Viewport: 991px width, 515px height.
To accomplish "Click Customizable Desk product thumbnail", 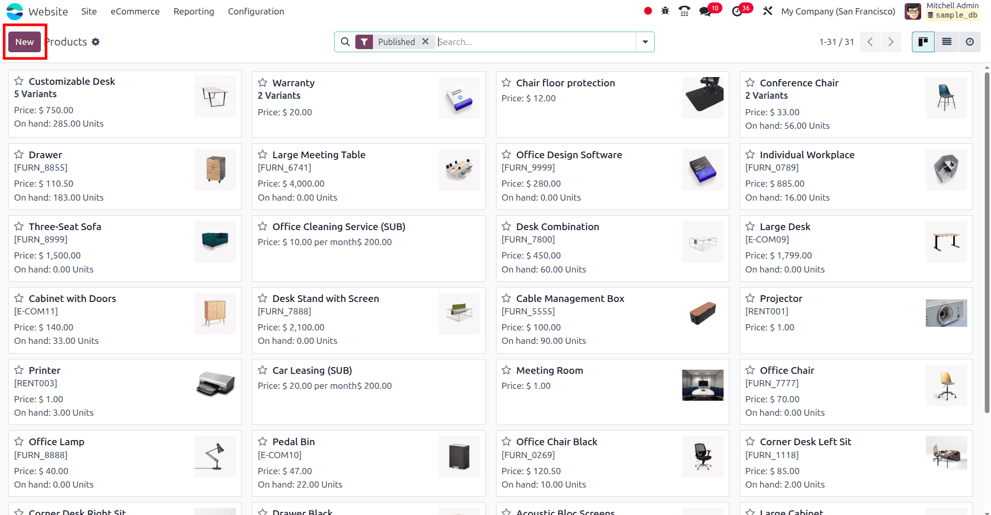I will 215,96.
